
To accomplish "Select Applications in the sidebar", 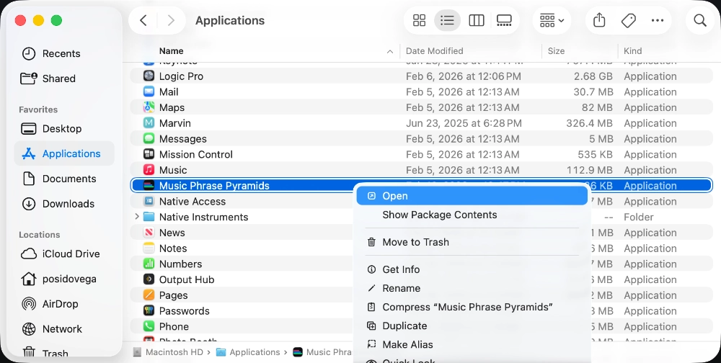I will 64,153.
